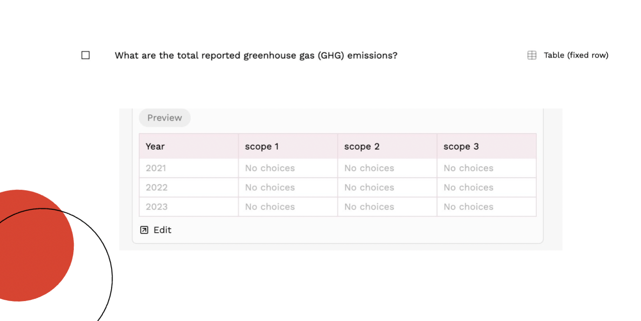Click the 2022 row label
The height and width of the screenshot is (321, 641).
coord(157,187)
